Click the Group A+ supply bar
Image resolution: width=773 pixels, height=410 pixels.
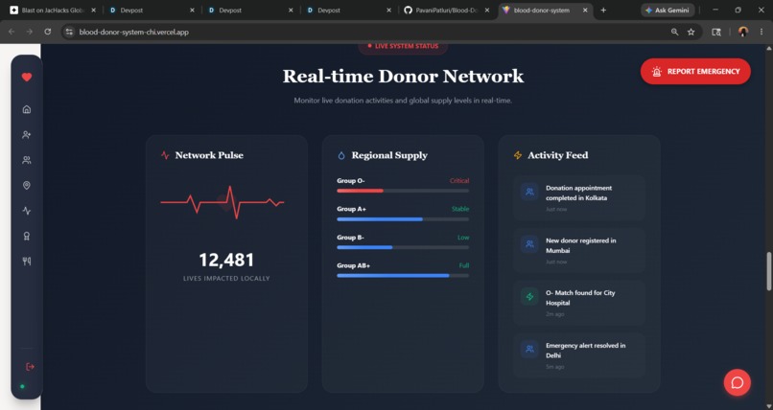pos(403,219)
